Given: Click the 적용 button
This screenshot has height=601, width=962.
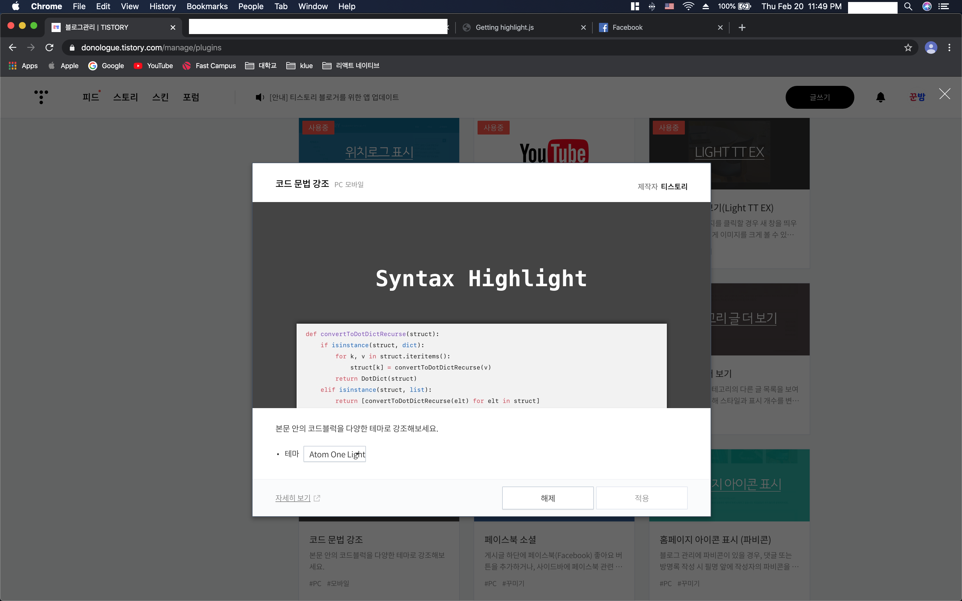Looking at the screenshot, I should coord(641,498).
